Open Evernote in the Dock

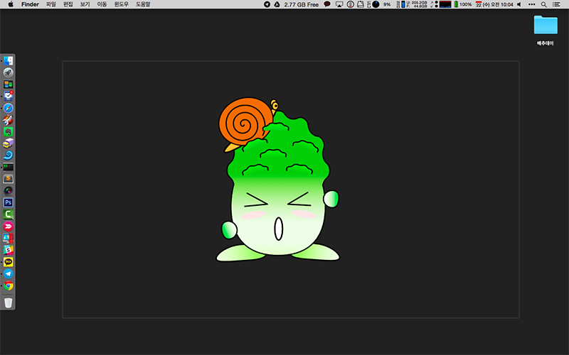(x=8, y=131)
